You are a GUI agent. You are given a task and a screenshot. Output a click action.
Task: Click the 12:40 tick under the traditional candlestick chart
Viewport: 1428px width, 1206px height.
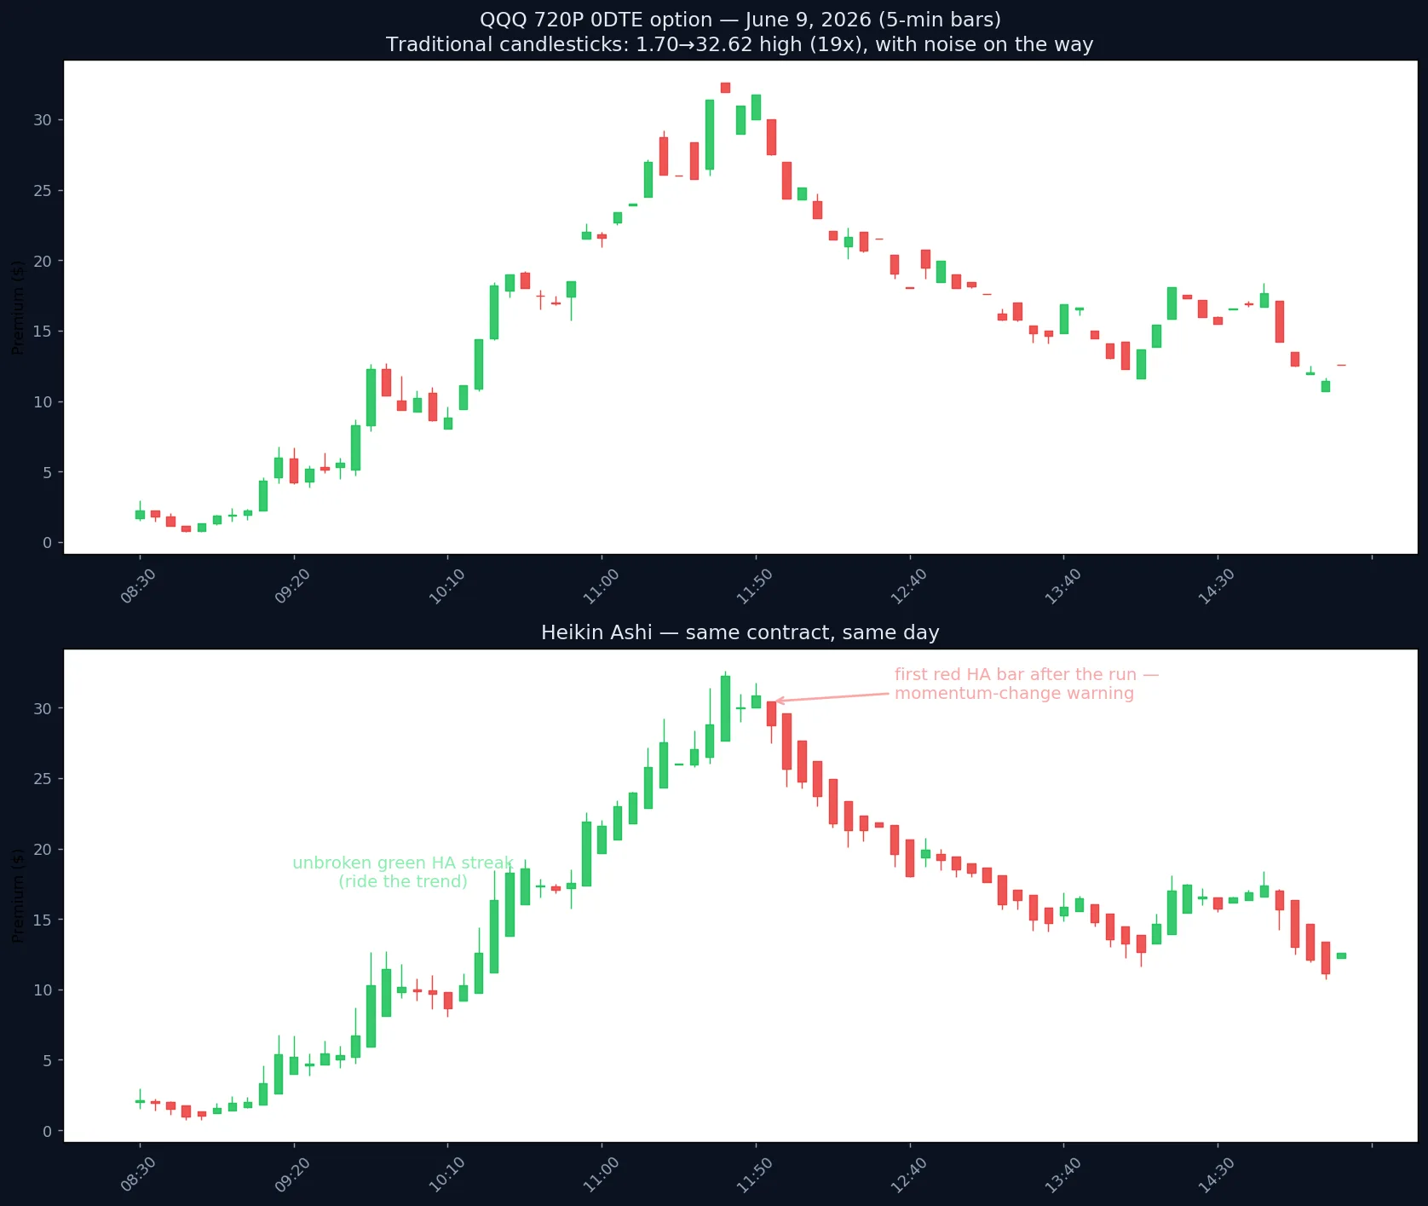(x=908, y=586)
